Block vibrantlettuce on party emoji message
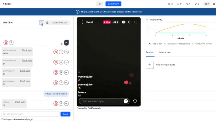 (27, 60)
